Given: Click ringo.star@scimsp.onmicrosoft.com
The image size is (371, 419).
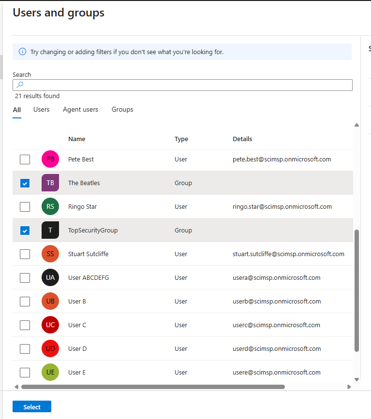Looking at the screenshot, I should (x=282, y=206).
